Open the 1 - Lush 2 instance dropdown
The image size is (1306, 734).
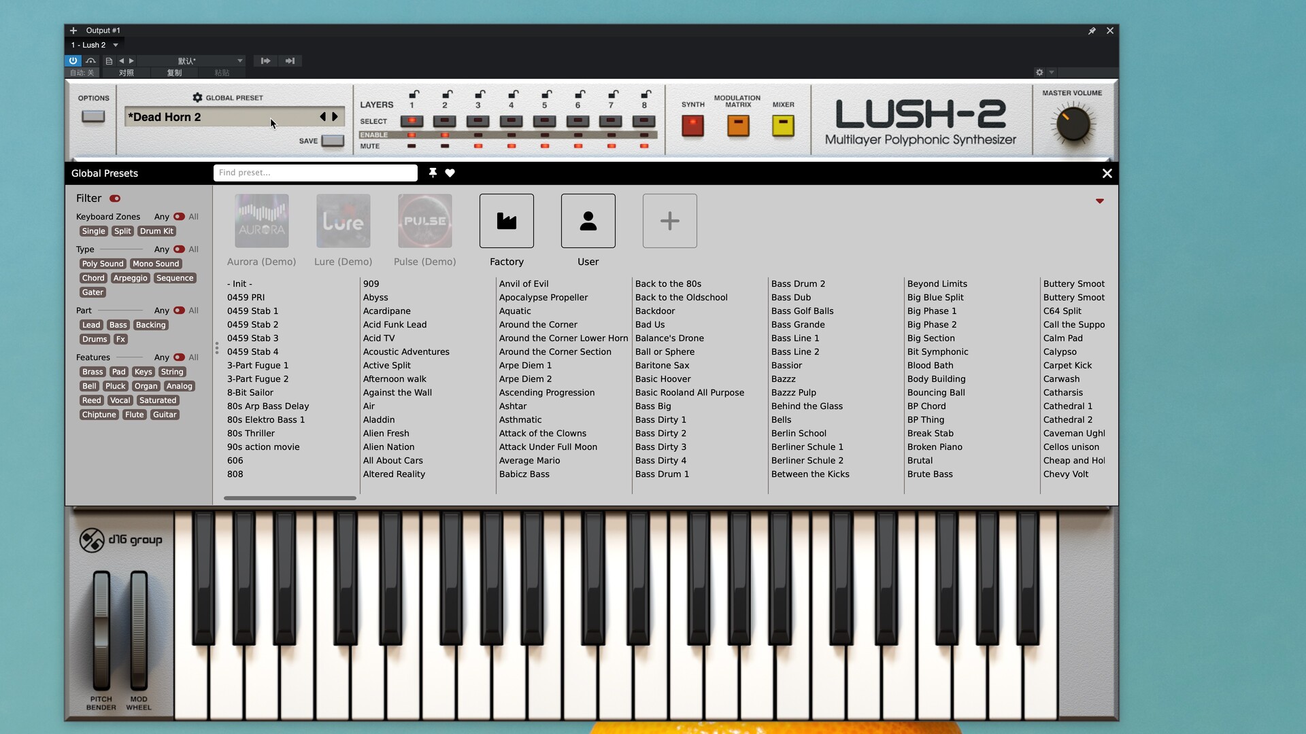(x=116, y=45)
